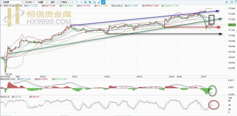Click the 10/17 date axis label
Image resolution: width=237 pixels, height=116 pixels.
(x=204, y=77)
